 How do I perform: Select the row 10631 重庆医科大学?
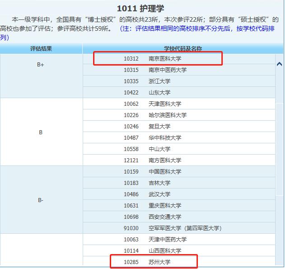(x=179, y=206)
